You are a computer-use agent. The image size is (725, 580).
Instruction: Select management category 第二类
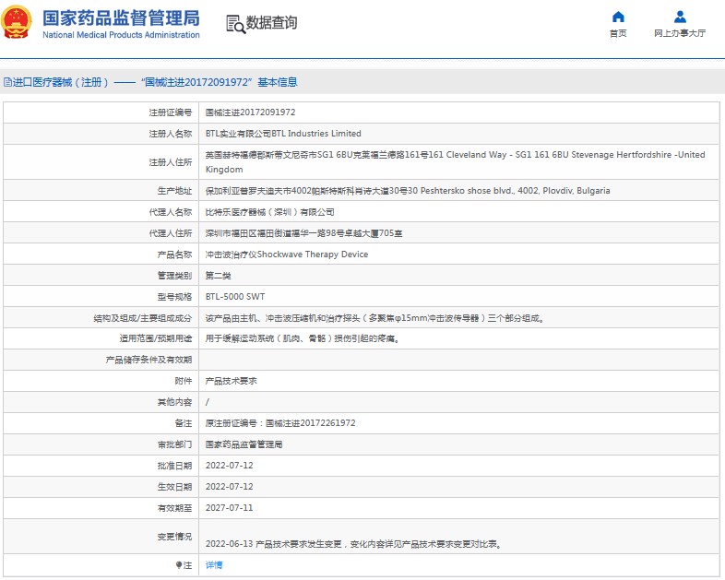coord(218,276)
